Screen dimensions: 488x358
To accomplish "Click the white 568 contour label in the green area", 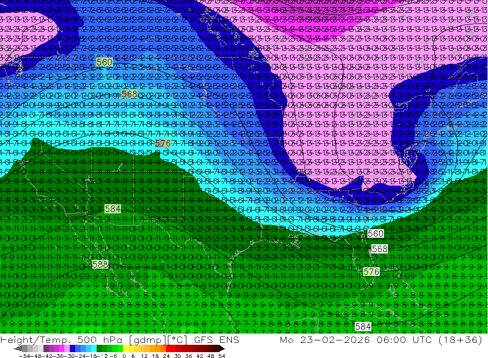I will [380, 249].
